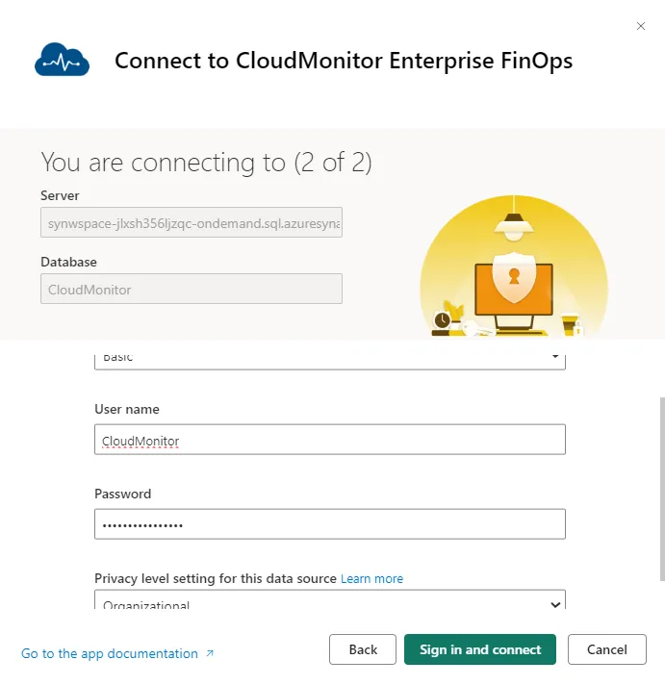Open Go to the app documentation link
This screenshot has width=665, height=685.
tap(110, 653)
